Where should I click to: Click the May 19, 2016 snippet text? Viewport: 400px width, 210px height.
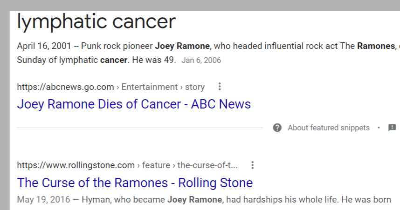point(204,200)
